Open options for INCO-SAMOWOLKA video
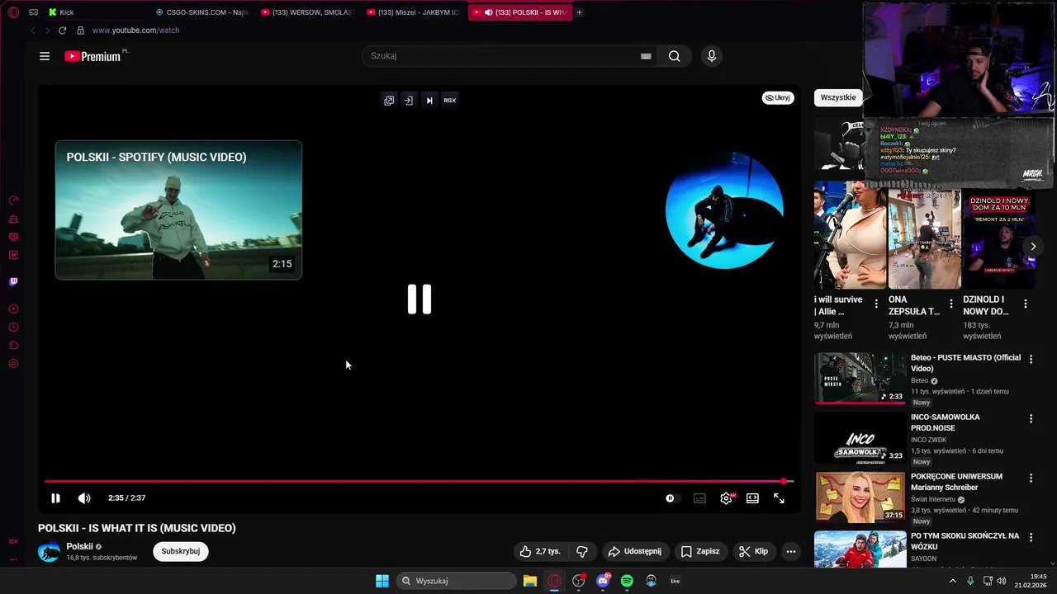 tap(1031, 419)
